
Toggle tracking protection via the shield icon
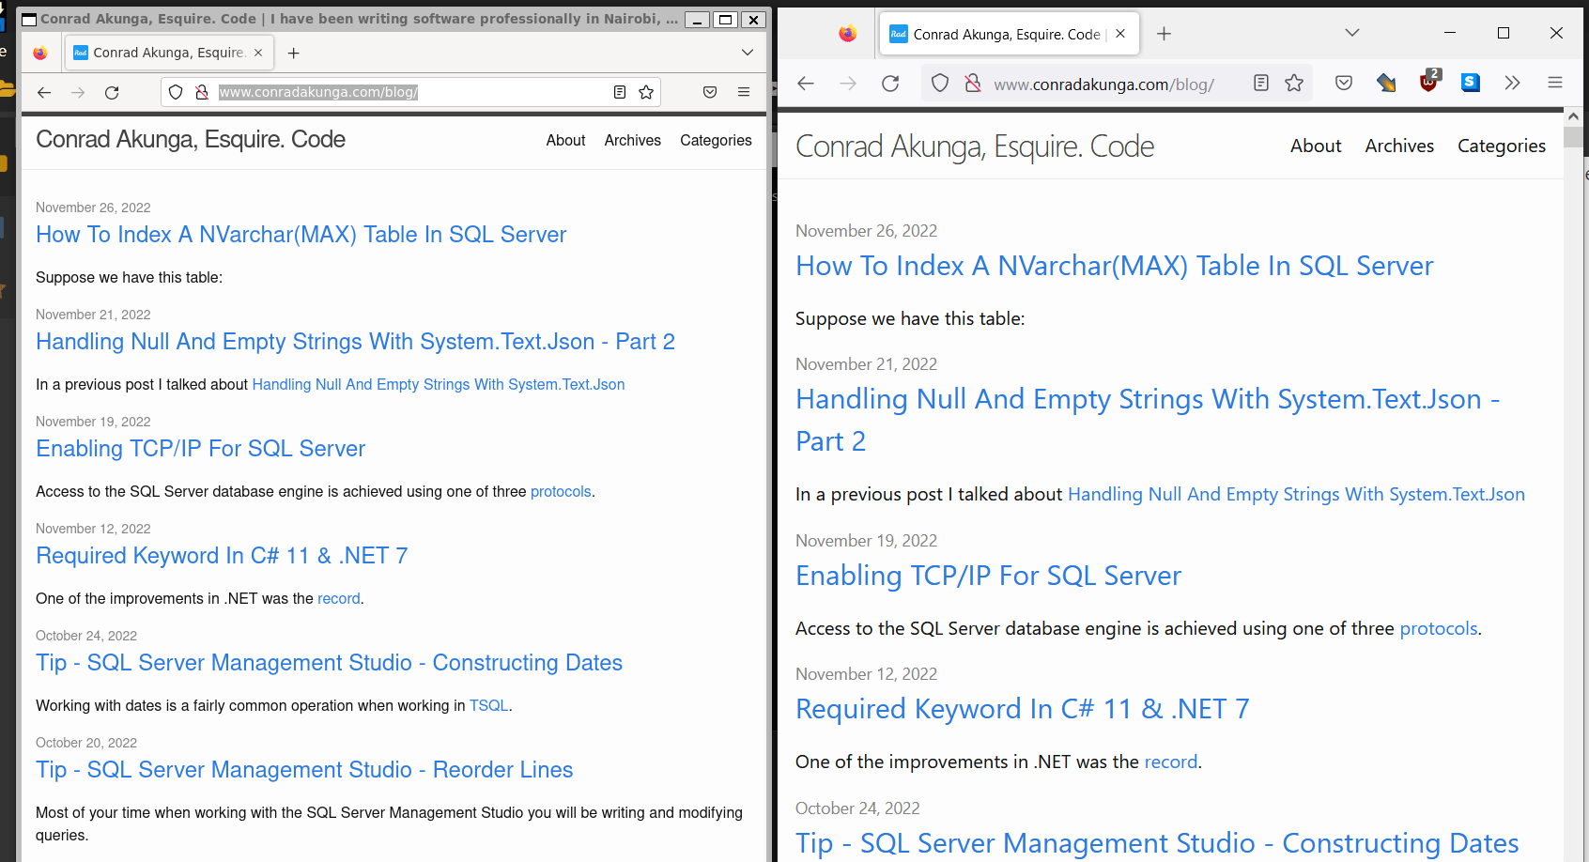click(939, 83)
